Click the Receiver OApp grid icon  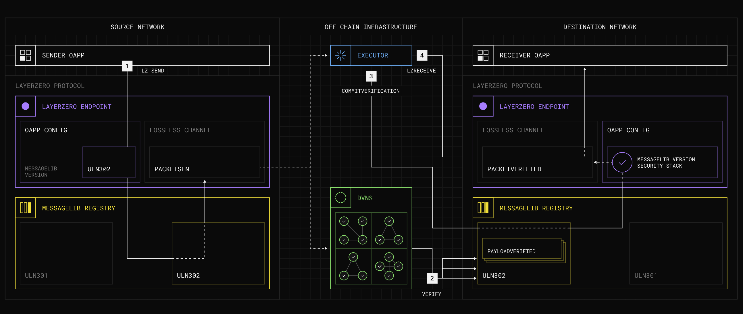[483, 55]
